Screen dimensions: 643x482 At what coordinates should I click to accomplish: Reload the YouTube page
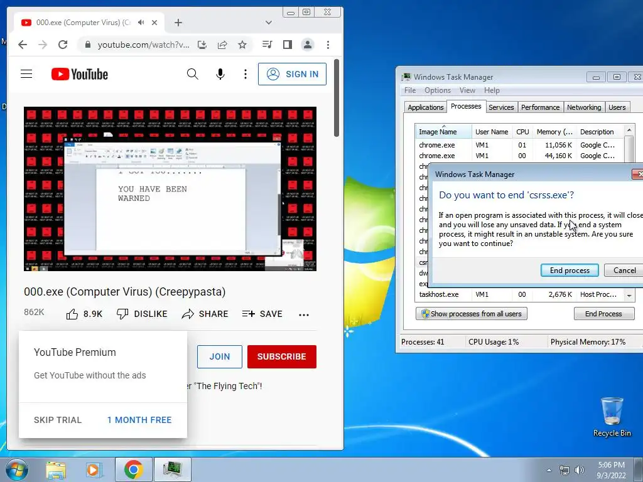click(63, 45)
